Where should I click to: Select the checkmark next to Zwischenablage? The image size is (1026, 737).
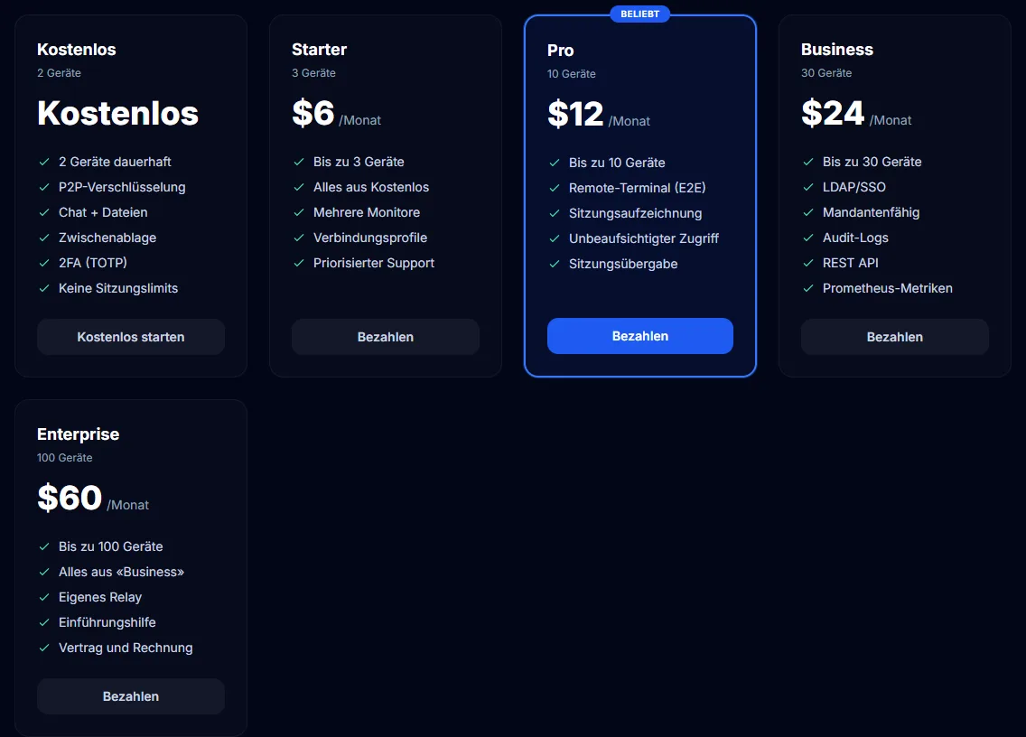tap(44, 238)
